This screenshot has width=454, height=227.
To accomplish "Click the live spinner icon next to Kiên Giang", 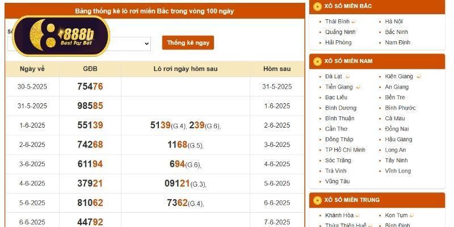I will 418,77.
